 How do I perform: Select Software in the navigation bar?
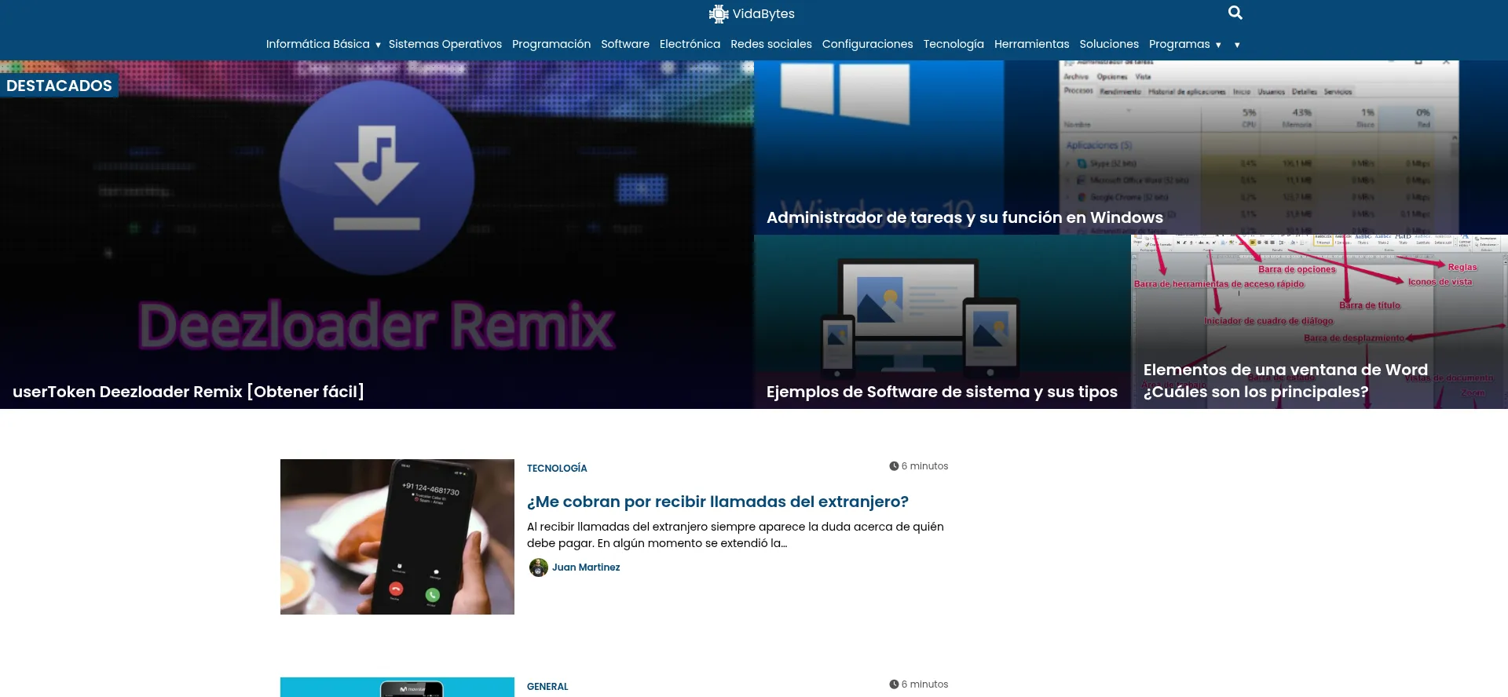pyautogui.click(x=625, y=44)
